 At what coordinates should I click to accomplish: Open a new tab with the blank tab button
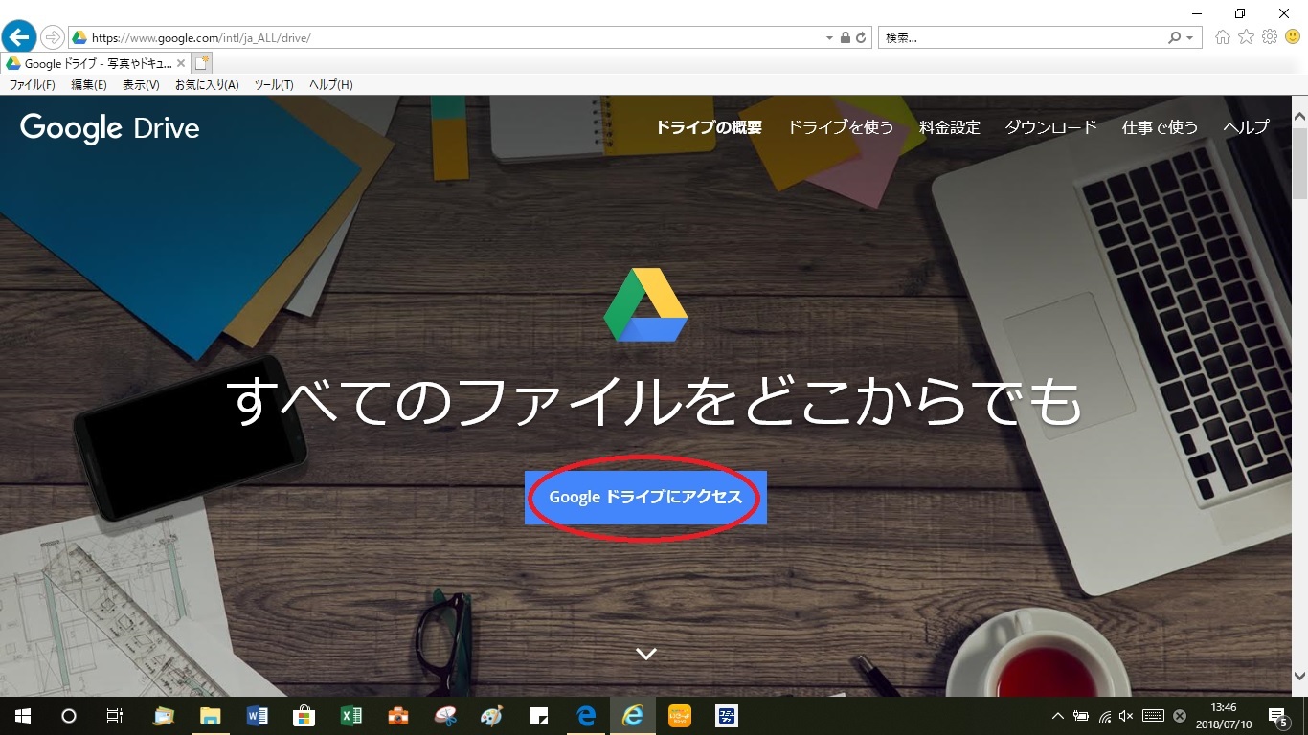click(201, 63)
